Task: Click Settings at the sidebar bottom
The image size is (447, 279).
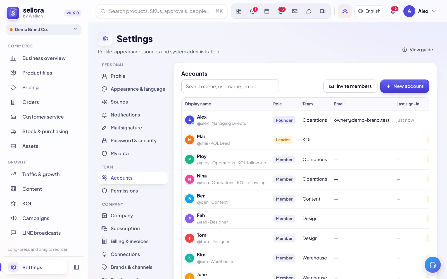Action: coord(36,267)
